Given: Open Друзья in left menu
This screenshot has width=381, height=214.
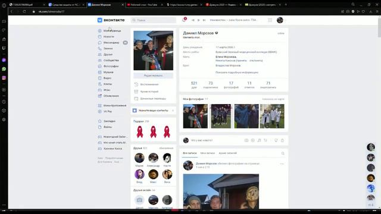Looking at the screenshot, I should pyautogui.click(x=108, y=55).
